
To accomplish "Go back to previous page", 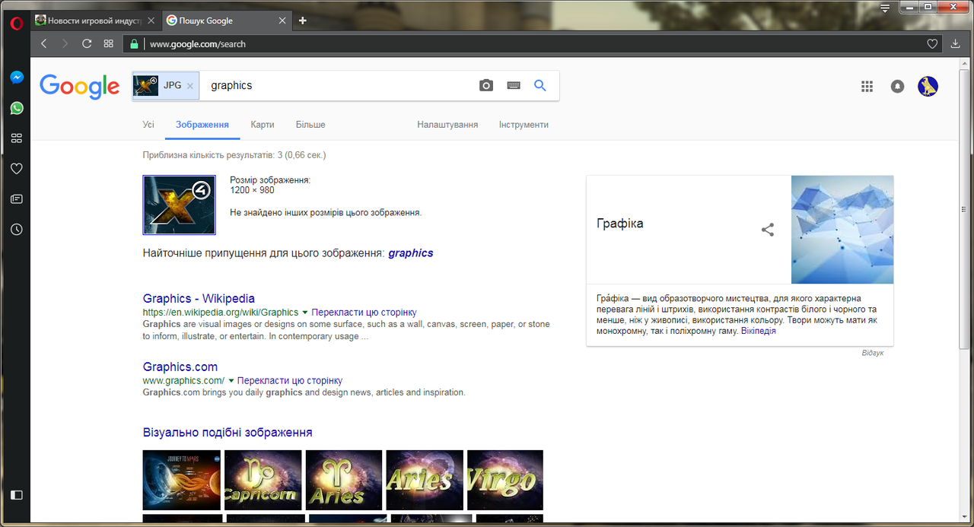I will [x=44, y=44].
